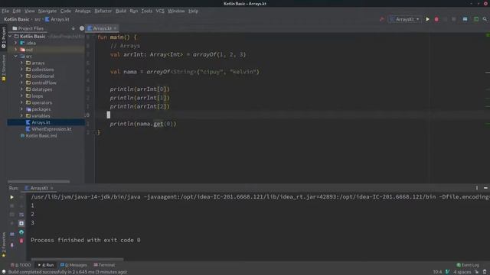This screenshot has height=275, width=490.
Task: Click the collapse icon in Project Files header
Action: [73, 28]
